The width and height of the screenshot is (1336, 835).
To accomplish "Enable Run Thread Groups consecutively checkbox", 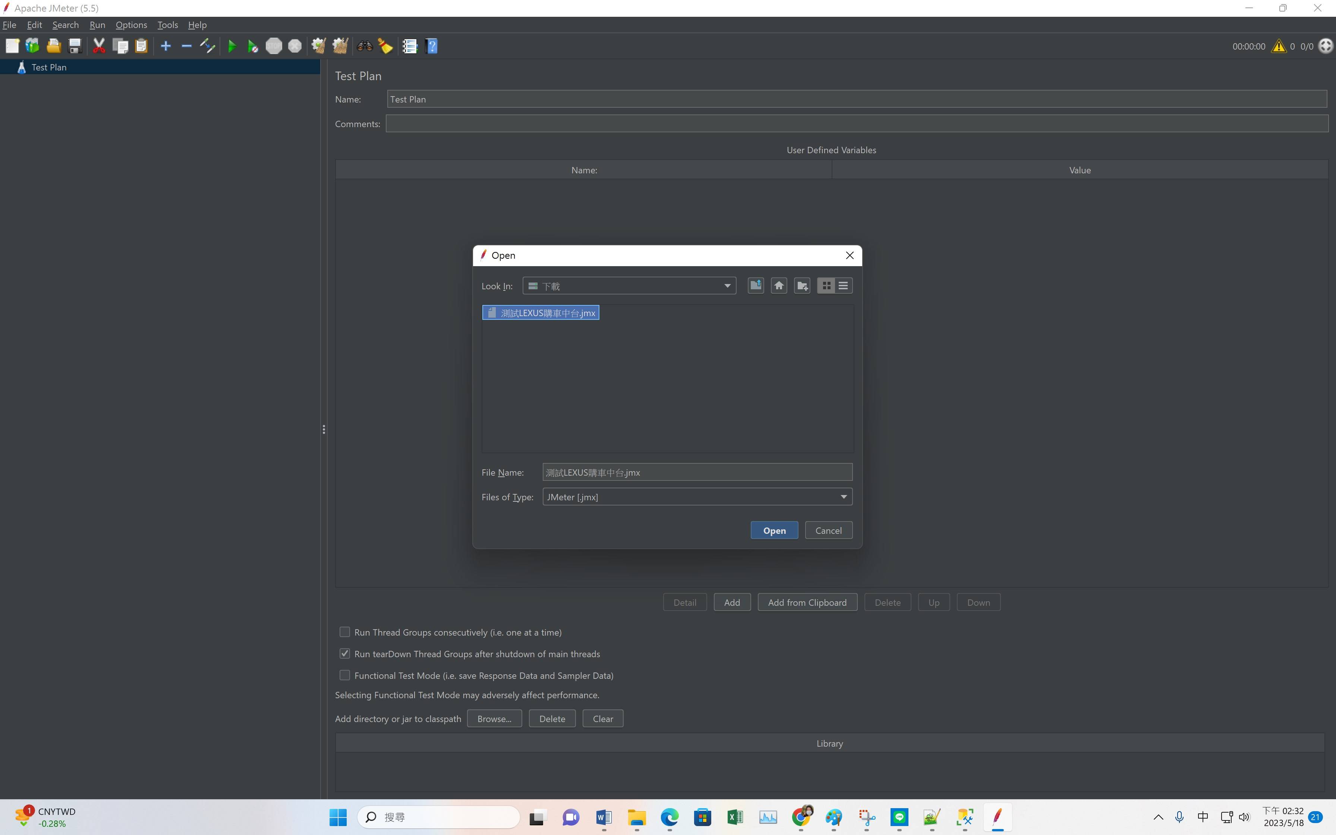I will (344, 632).
